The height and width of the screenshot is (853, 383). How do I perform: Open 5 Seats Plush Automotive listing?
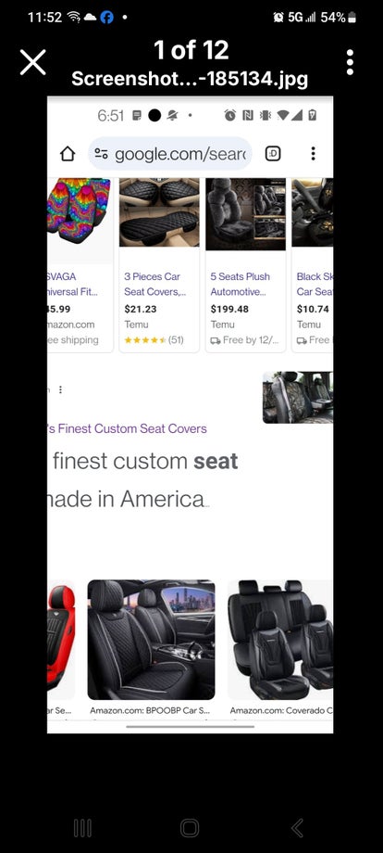click(245, 265)
